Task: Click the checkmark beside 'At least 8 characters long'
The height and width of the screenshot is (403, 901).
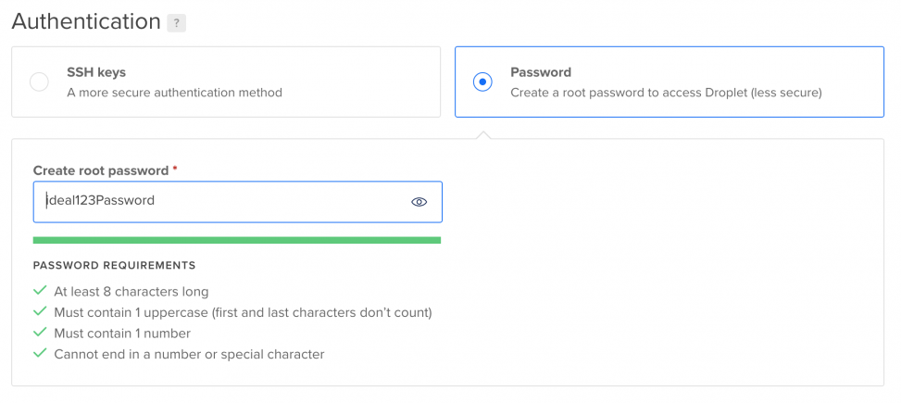Action: (x=40, y=291)
